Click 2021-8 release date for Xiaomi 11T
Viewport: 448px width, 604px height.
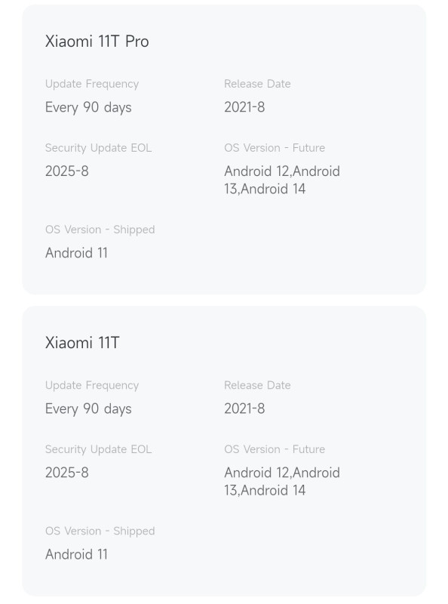click(244, 408)
